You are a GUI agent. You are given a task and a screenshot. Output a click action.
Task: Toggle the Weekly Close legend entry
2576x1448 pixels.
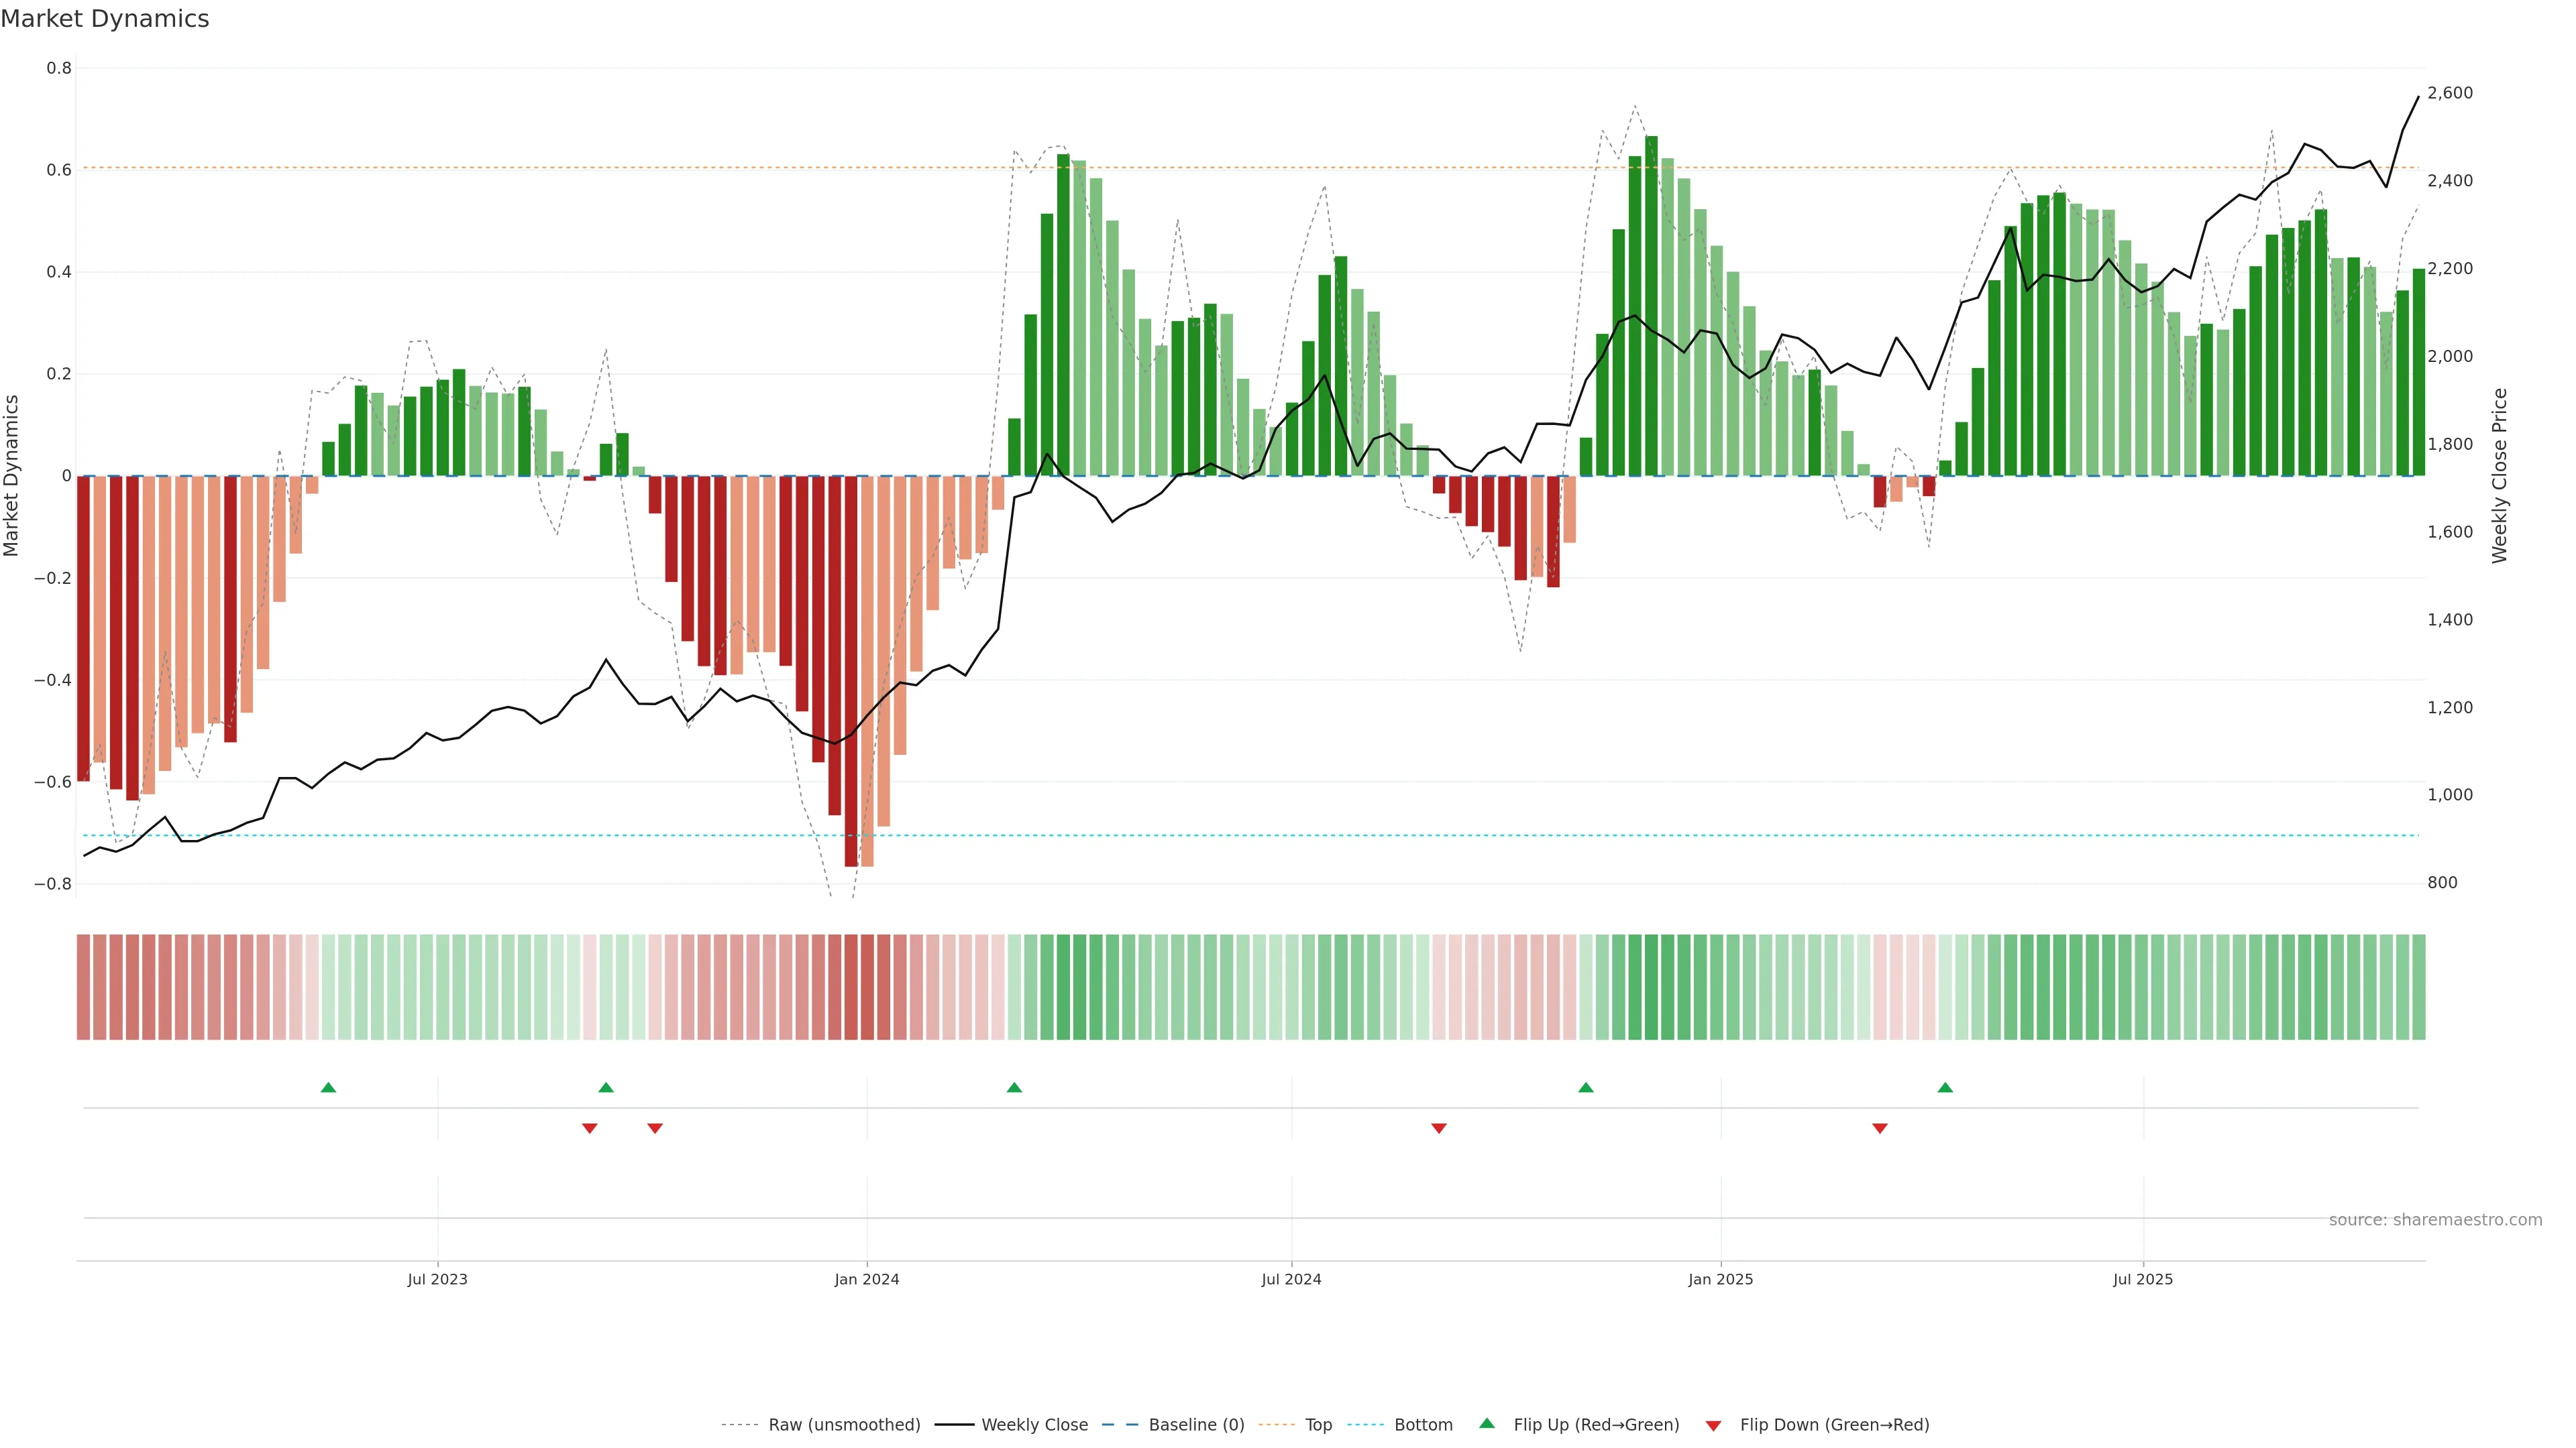coord(1034,1425)
